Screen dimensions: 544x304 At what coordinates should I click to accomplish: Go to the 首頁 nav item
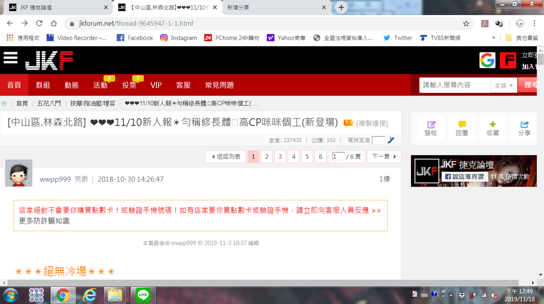click(x=14, y=85)
